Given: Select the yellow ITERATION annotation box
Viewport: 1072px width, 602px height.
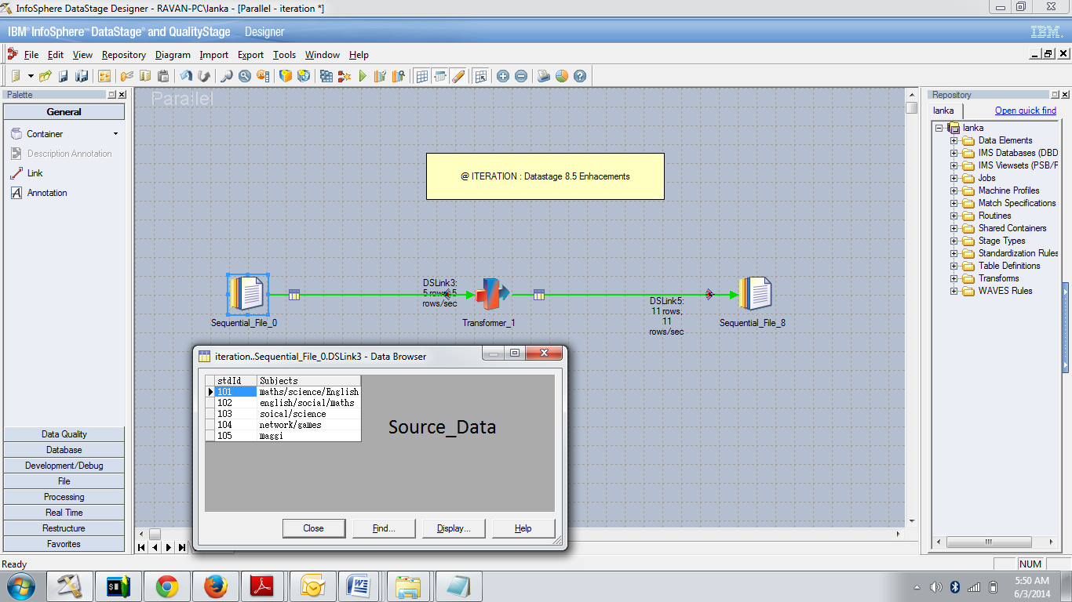Looking at the screenshot, I should tap(545, 176).
